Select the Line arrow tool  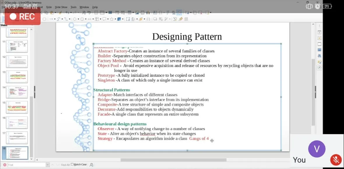point(51,19)
